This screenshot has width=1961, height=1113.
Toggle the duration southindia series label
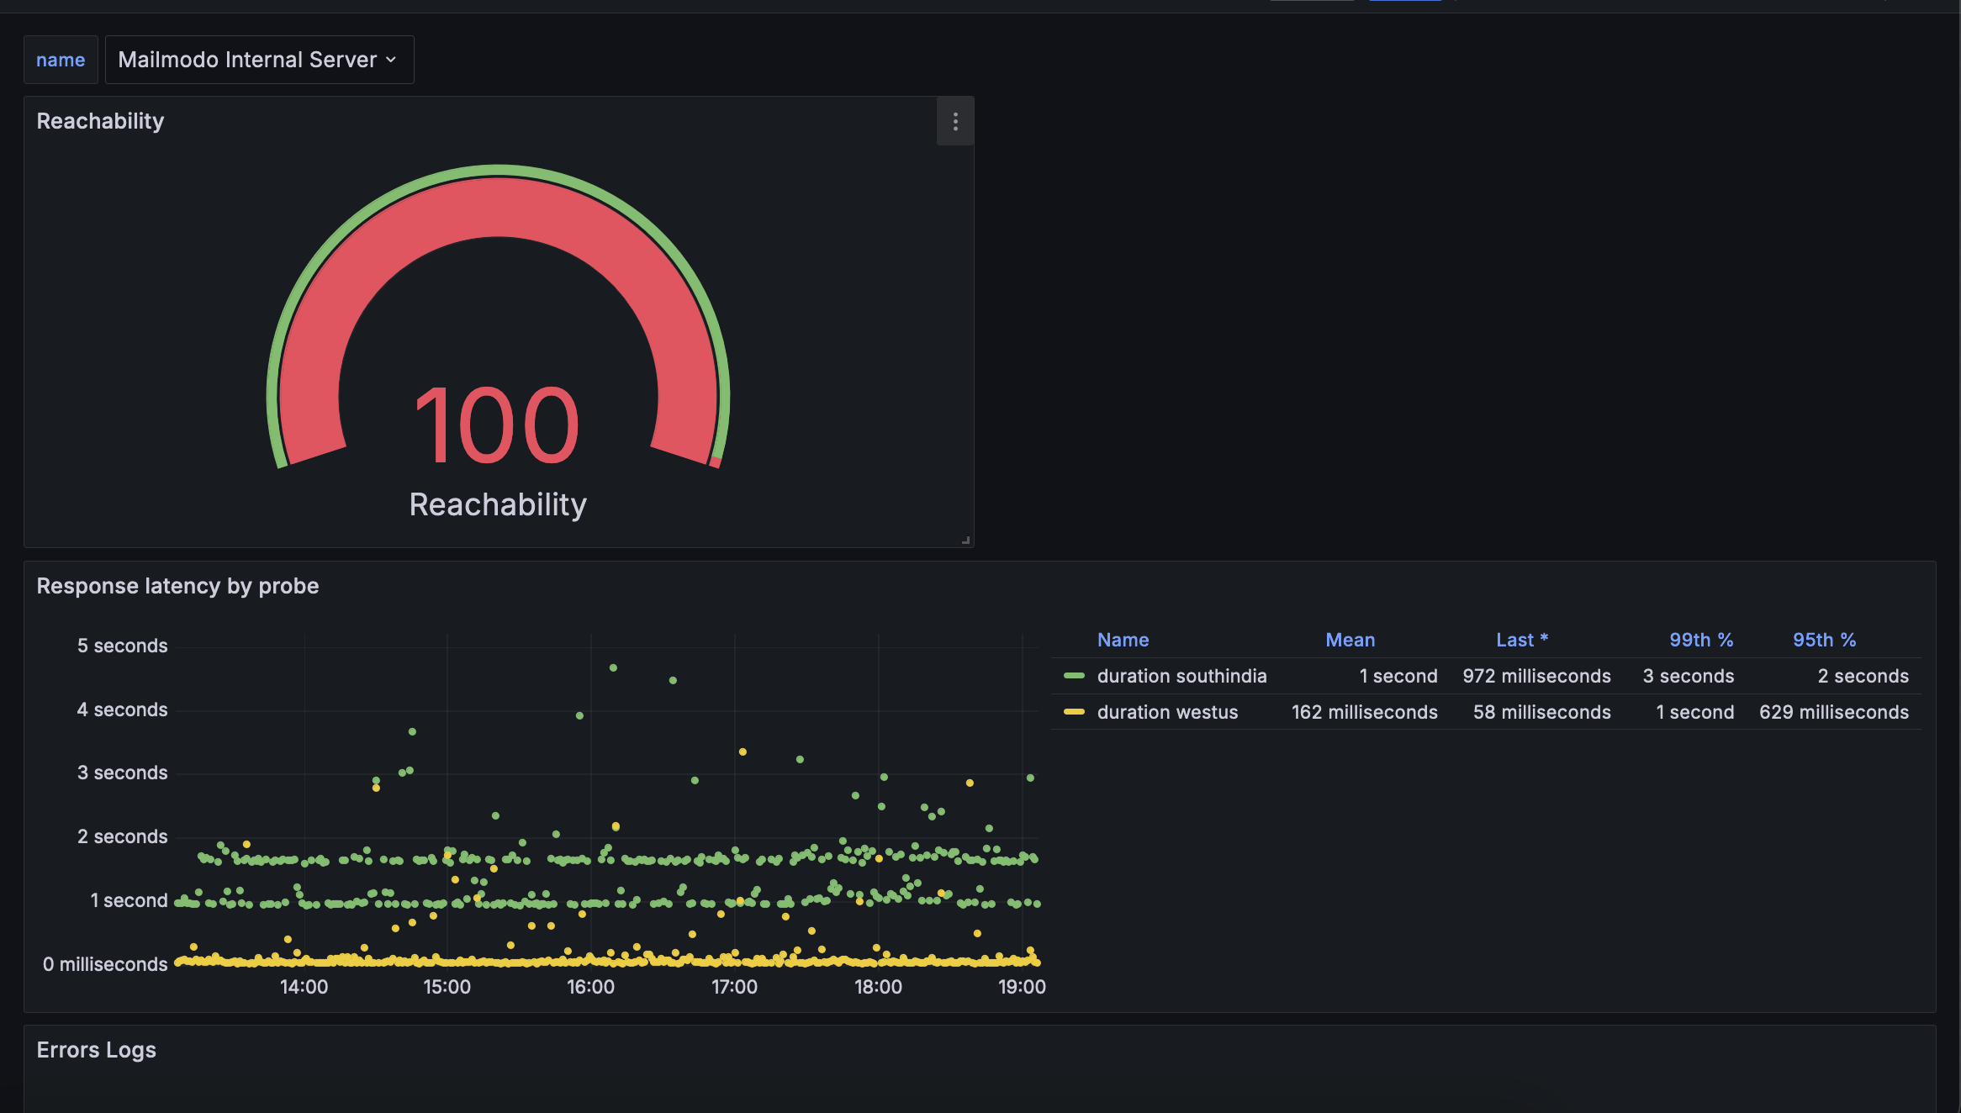(x=1181, y=676)
